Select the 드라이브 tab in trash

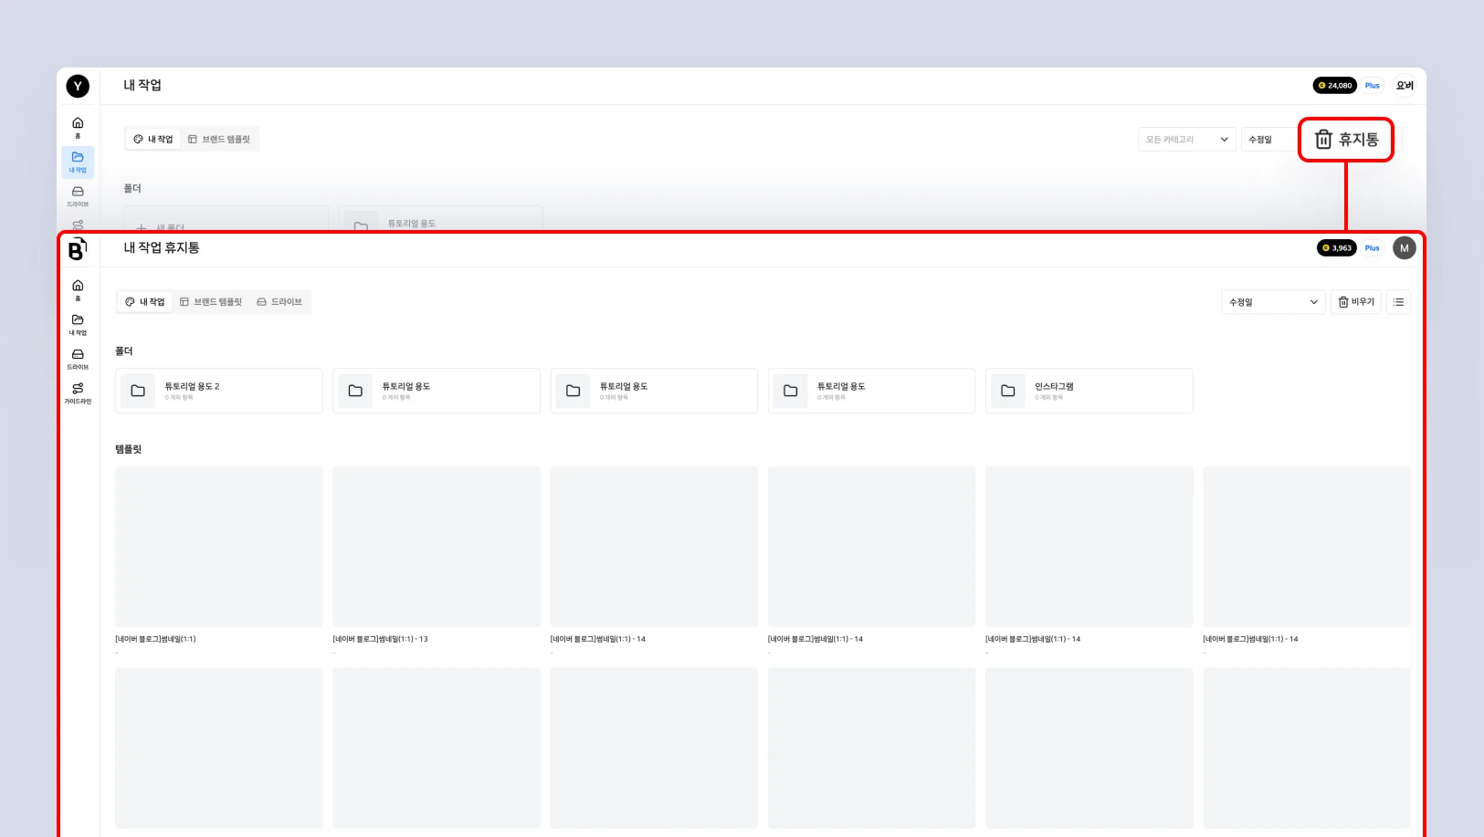[x=279, y=302]
